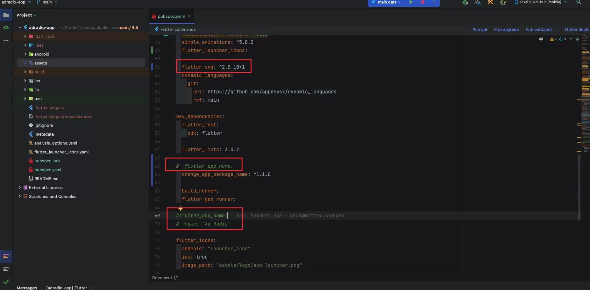This screenshot has width=590, height=290.
Task: Click the typo indicator showing 3
Action: 563,39
